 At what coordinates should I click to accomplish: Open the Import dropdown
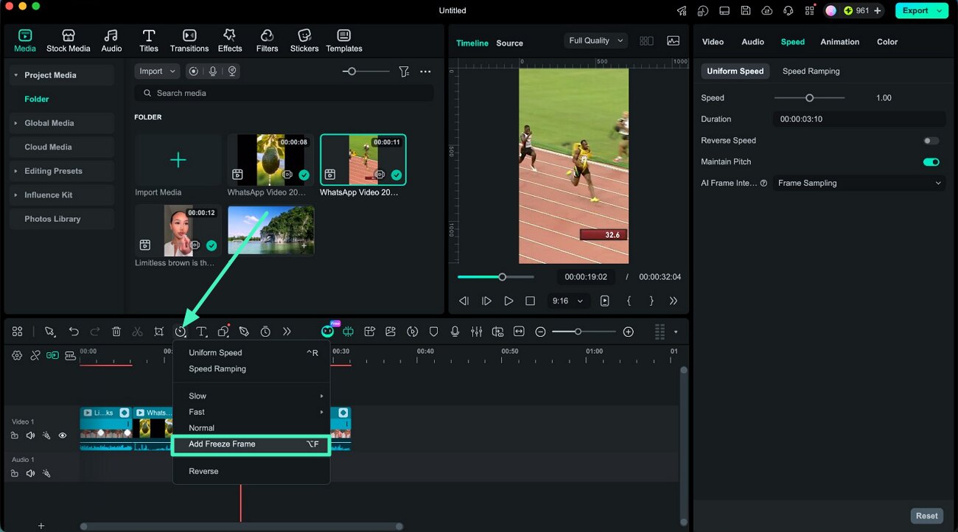click(157, 71)
